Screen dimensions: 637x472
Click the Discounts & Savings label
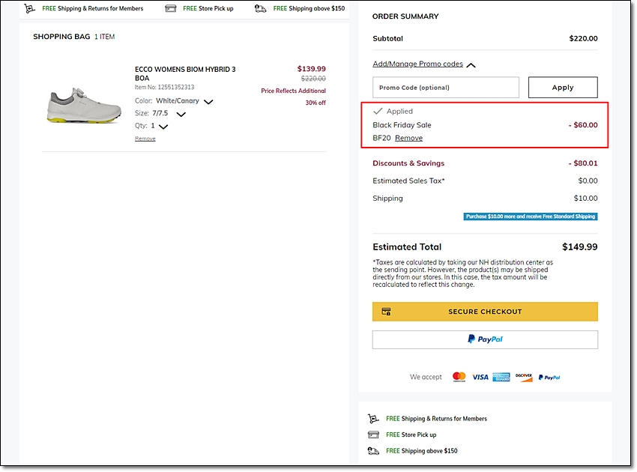408,163
